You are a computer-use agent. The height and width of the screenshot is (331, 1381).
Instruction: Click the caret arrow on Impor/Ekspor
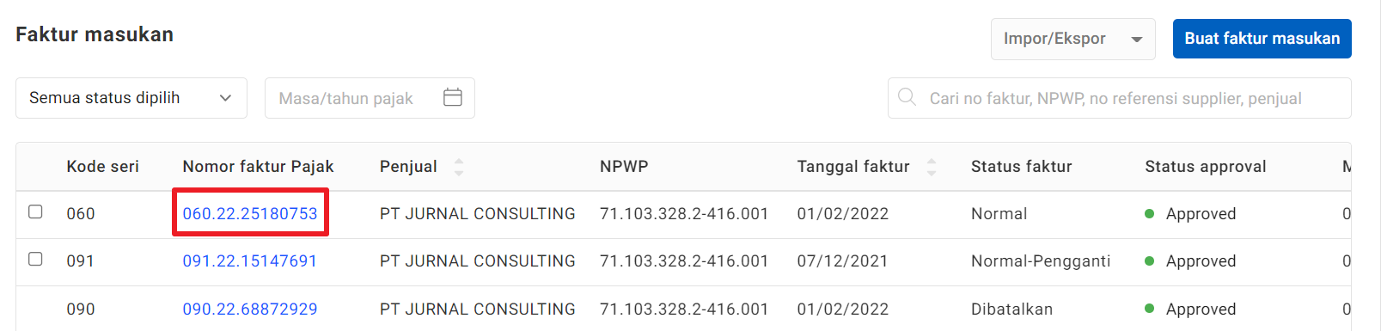1137,40
